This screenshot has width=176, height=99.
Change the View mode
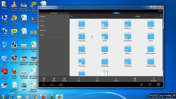click(135, 79)
